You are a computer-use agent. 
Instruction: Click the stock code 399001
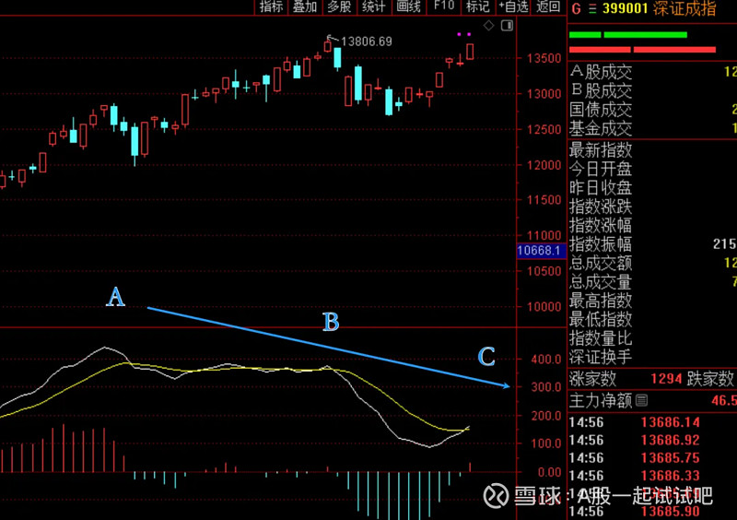tap(626, 8)
